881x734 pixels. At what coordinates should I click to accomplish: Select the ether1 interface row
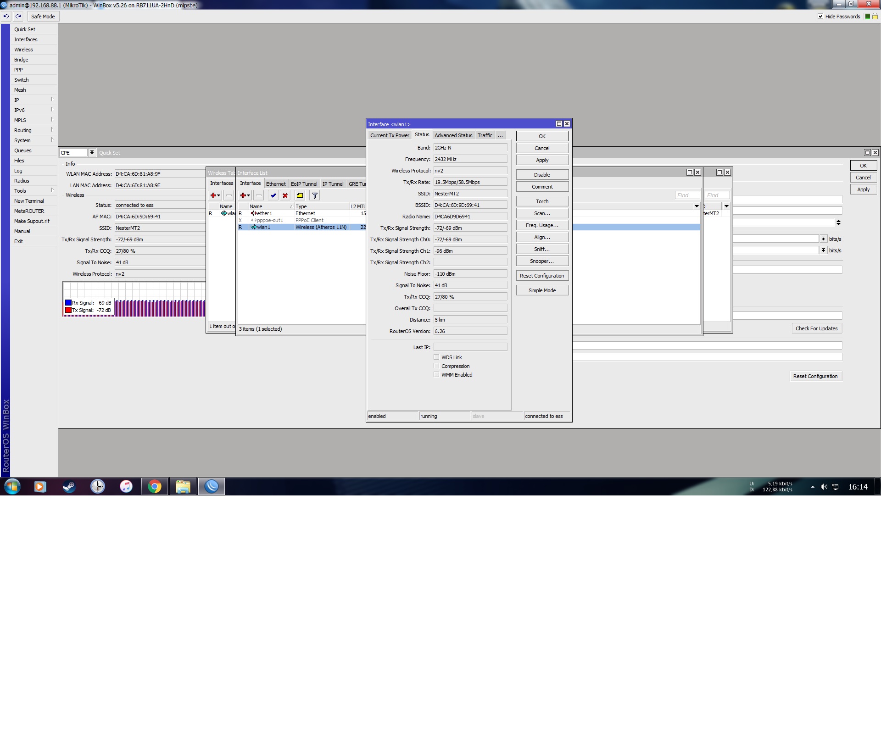[265, 213]
